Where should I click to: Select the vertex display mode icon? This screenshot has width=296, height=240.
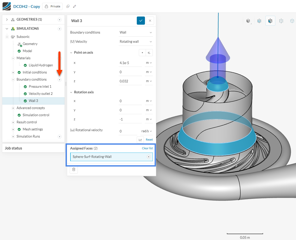point(281,21)
